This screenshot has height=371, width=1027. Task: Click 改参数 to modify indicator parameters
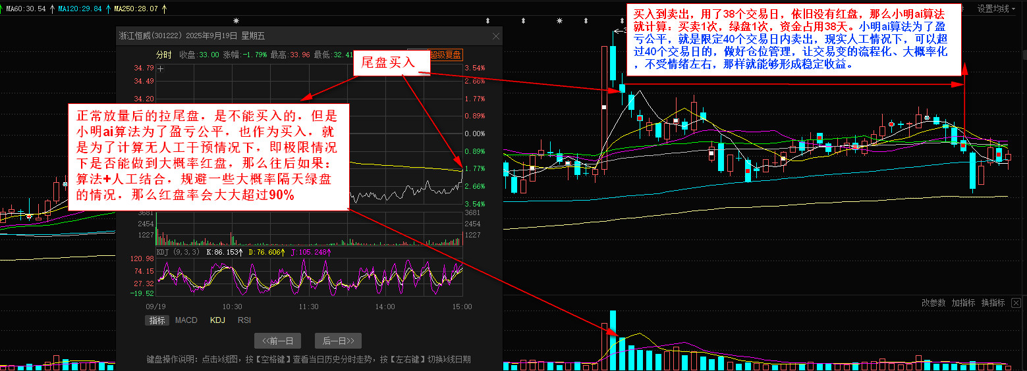(933, 303)
